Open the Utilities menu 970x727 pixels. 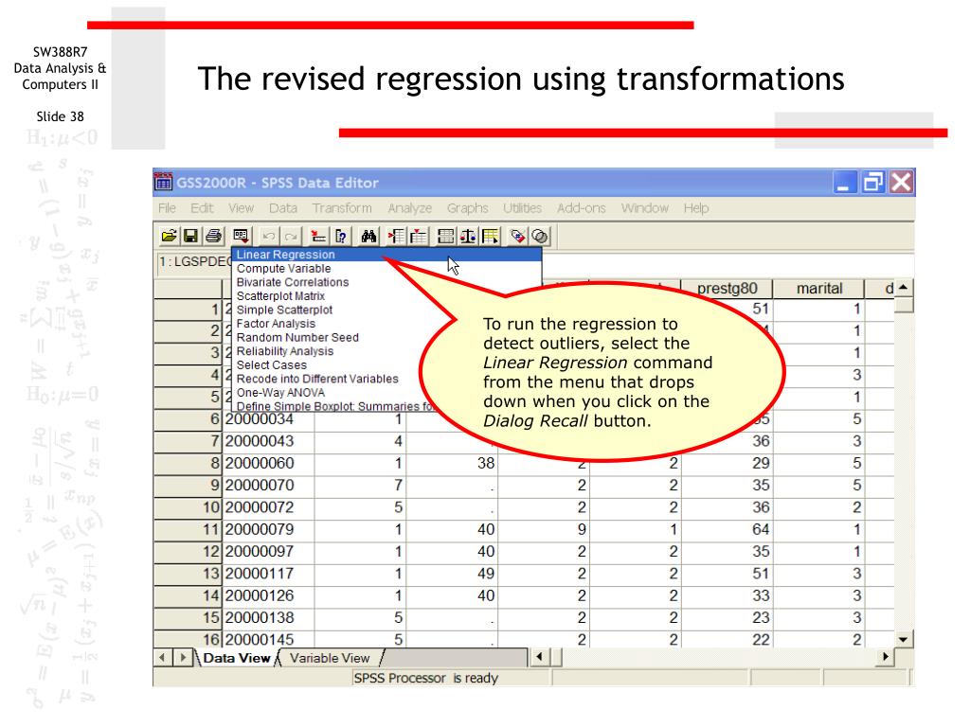pos(522,207)
